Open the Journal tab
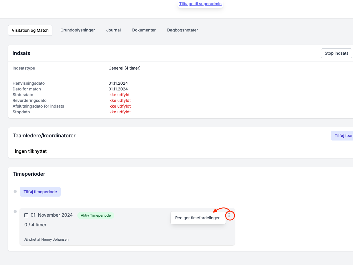The width and height of the screenshot is (353, 265). click(113, 30)
